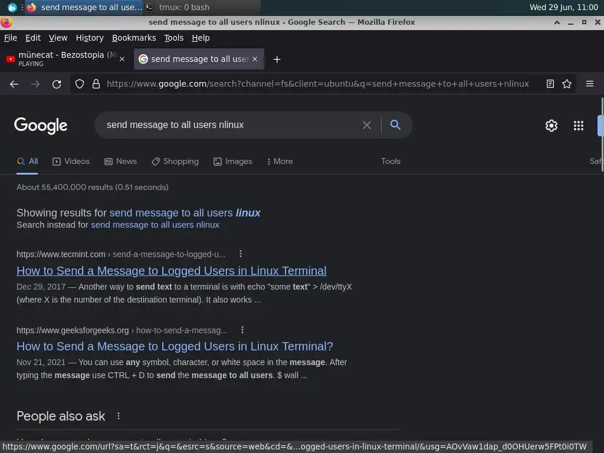
Task: Close the münecat Bezostopia tab
Action: coord(122,60)
